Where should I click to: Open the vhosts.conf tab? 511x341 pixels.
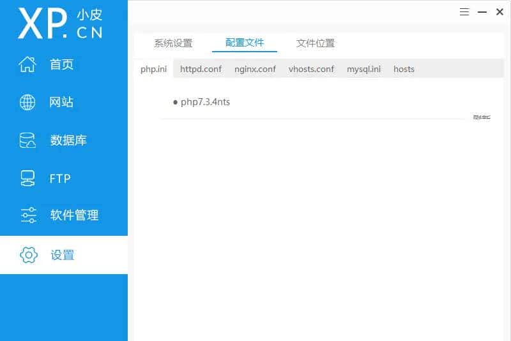click(x=311, y=69)
